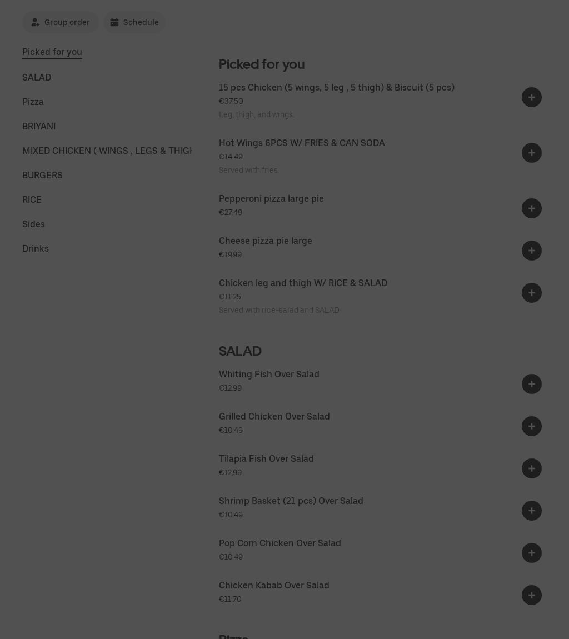View Whiting Fish Over Salad item
This screenshot has height=639, width=569.
point(269,375)
